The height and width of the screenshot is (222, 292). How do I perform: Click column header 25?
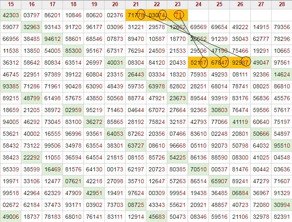tap(219, 4)
